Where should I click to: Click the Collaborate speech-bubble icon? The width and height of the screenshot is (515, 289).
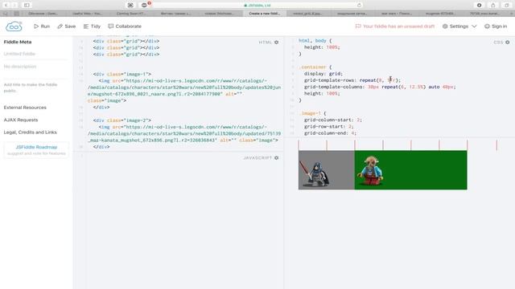coord(111,26)
